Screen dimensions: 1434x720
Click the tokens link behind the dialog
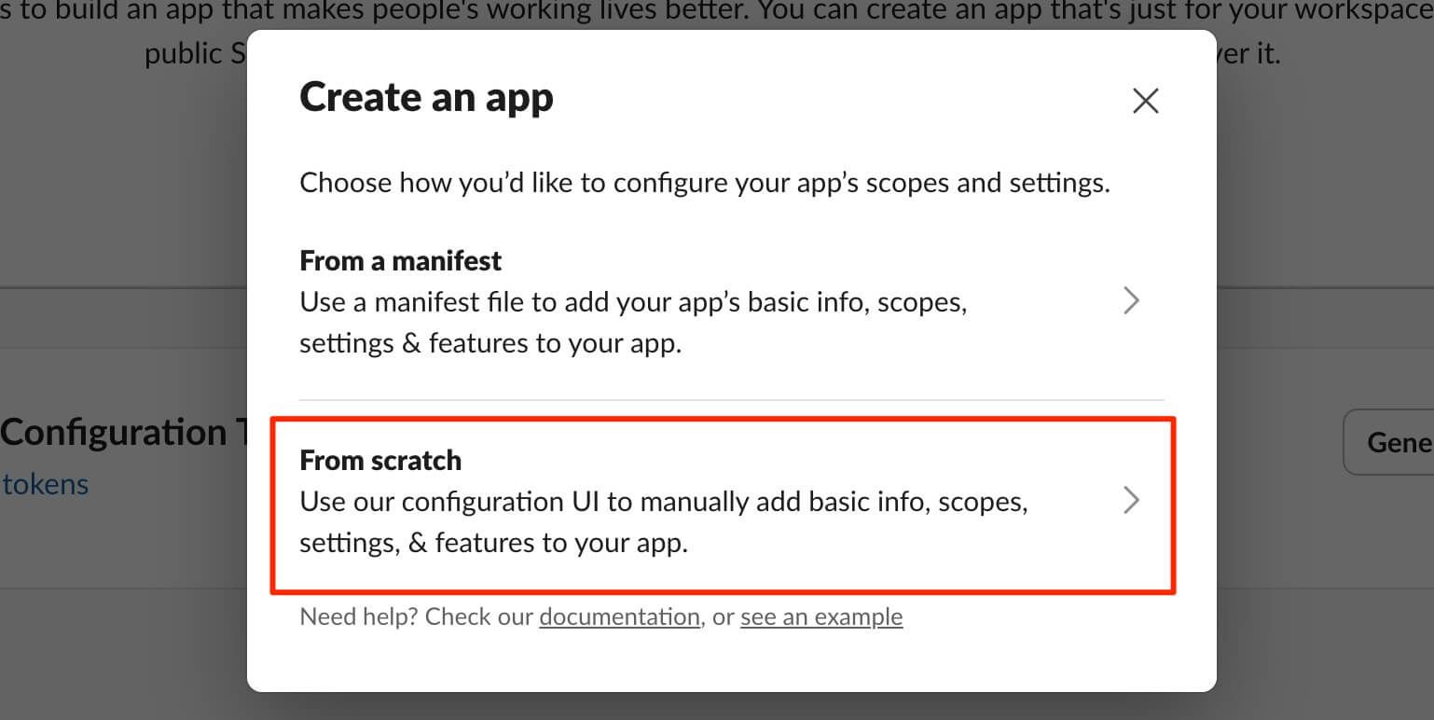[x=46, y=484]
